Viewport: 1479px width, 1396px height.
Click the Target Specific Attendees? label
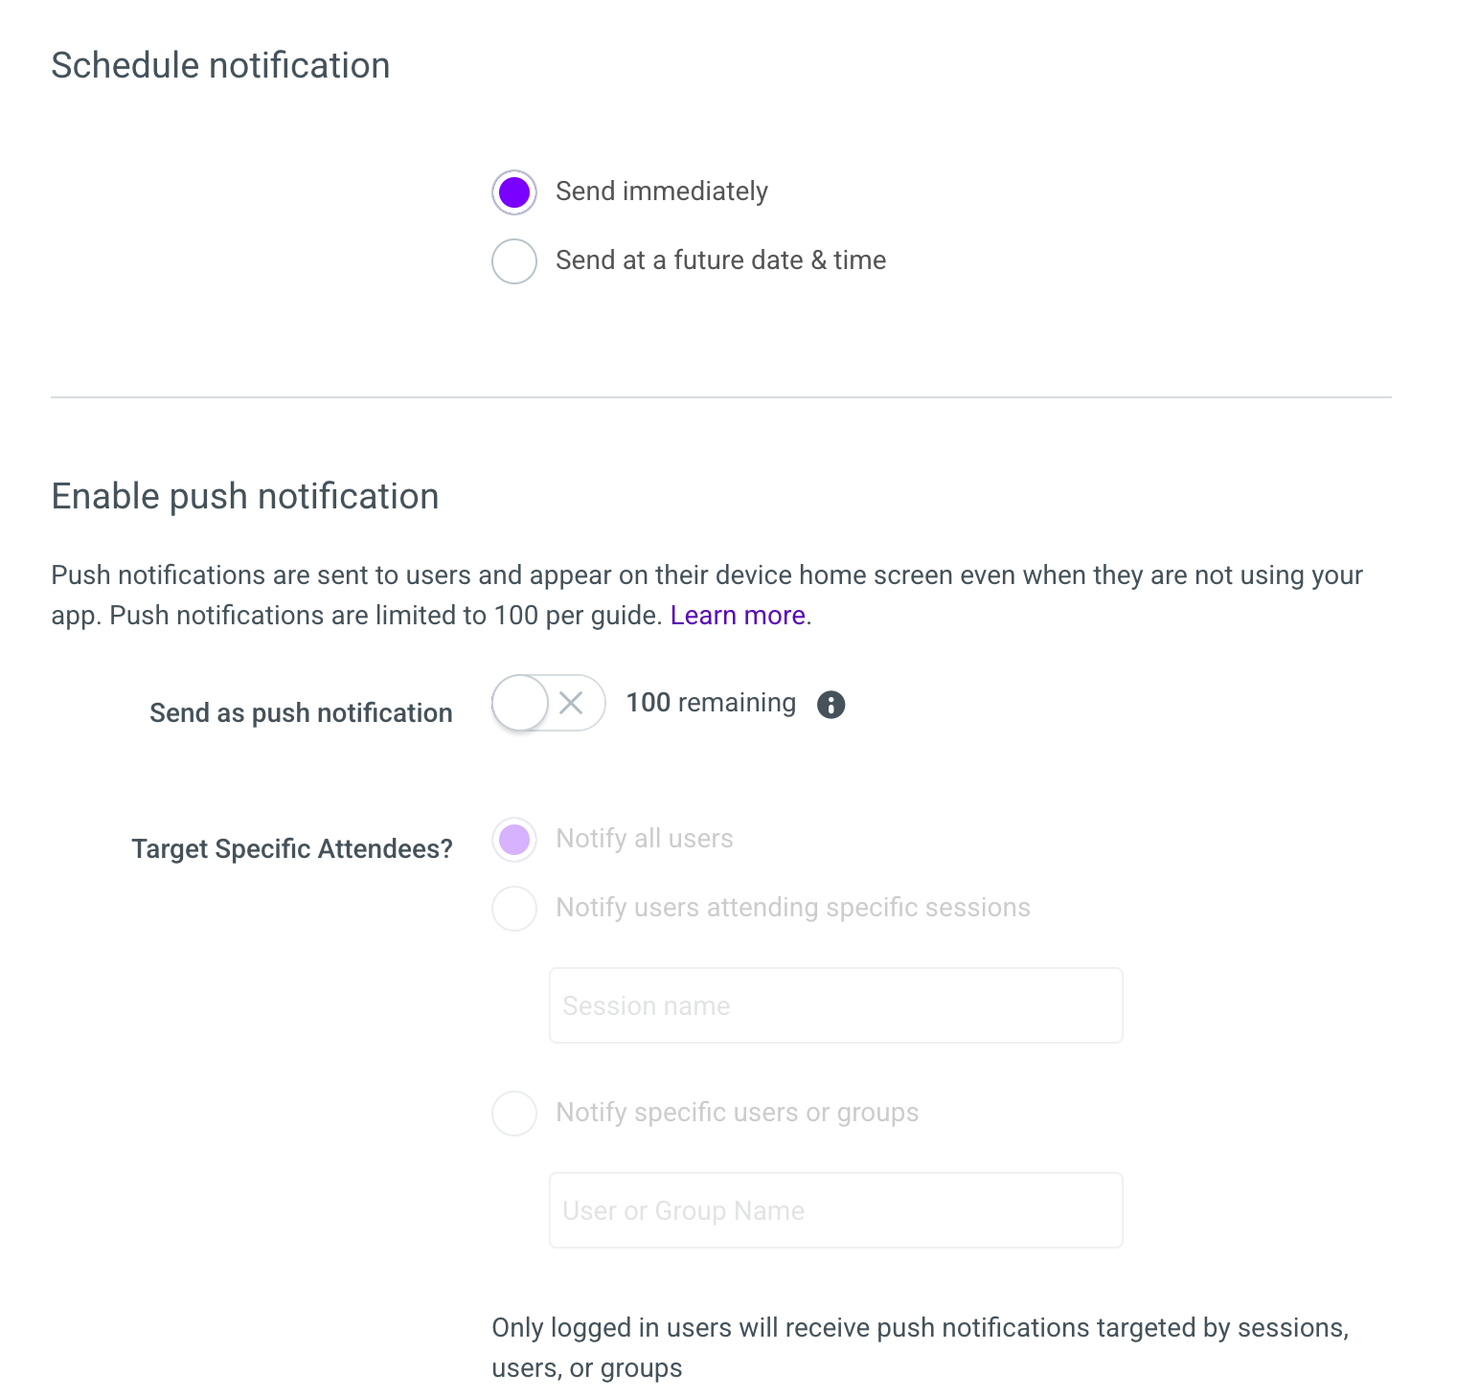pyautogui.click(x=292, y=849)
